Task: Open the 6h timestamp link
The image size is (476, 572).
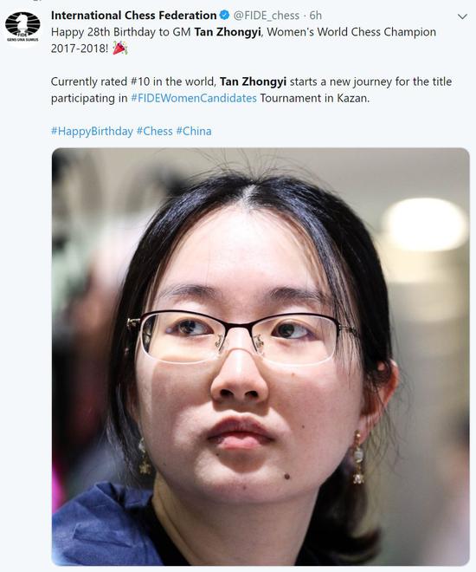Action: [x=315, y=16]
